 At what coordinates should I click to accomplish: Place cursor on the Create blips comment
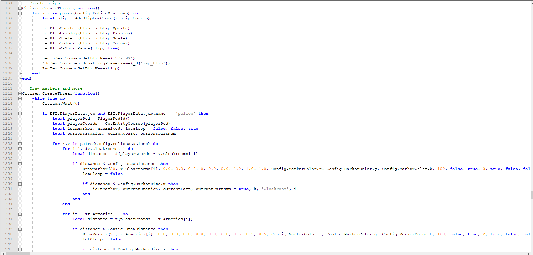pyautogui.click(x=42, y=3)
